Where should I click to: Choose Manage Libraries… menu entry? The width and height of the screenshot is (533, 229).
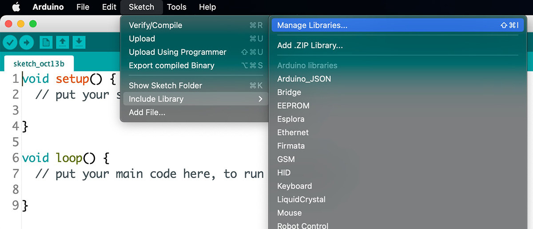pos(398,25)
